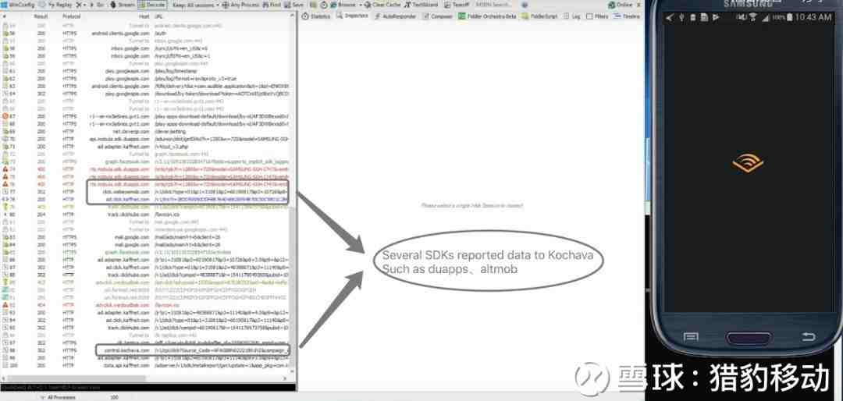The image size is (843, 401).
Task: Switch to the FiddlerScript tab
Action: pyautogui.click(x=541, y=16)
